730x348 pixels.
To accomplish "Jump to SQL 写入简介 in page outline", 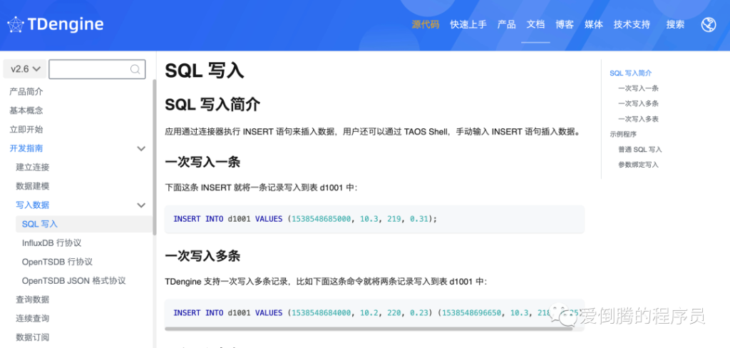I will pos(630,73).
